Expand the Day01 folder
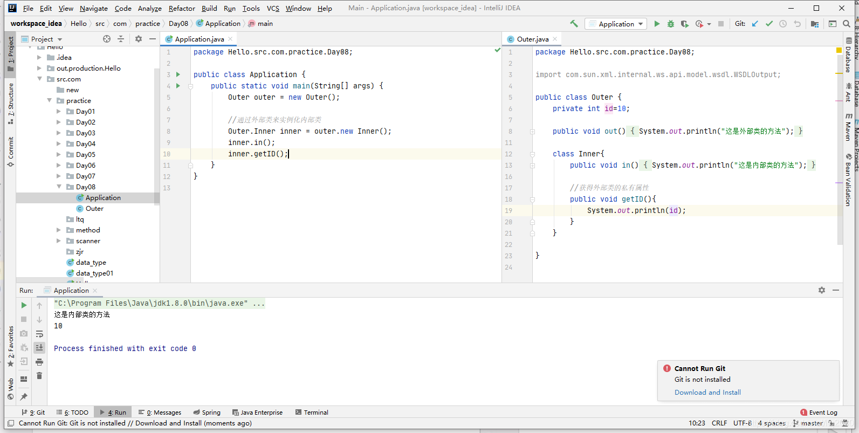The height and width of the screenshot is (433, 859). pyautogui.click(x=59, y=111)
